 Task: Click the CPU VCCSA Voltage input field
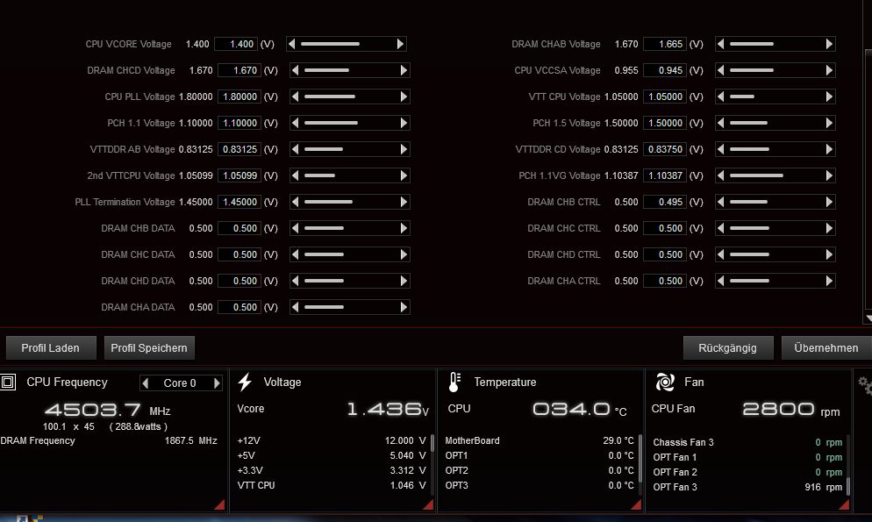[665, 70]
